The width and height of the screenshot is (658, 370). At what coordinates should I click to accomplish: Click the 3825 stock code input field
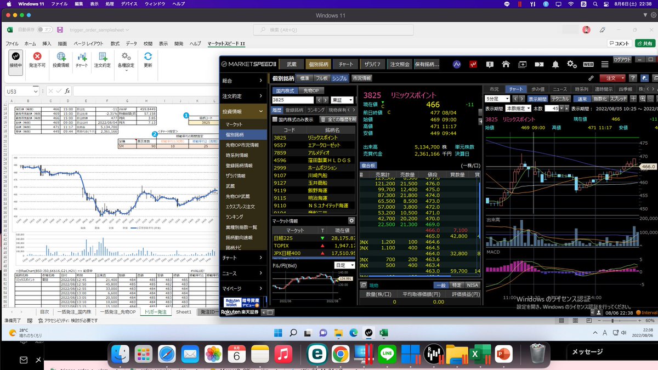293,100
